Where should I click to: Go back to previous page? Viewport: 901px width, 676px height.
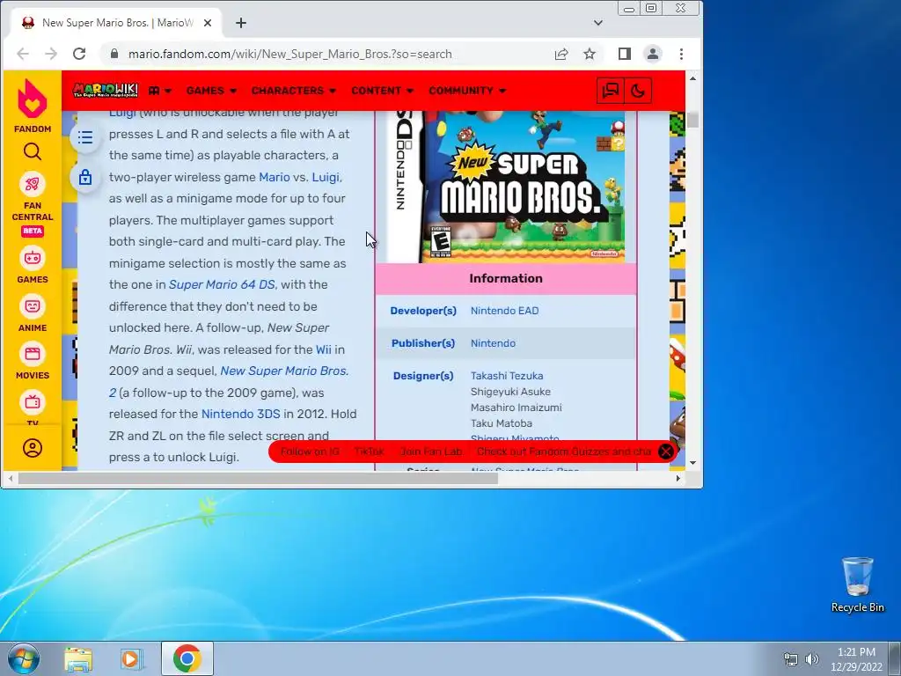point(23,54)
